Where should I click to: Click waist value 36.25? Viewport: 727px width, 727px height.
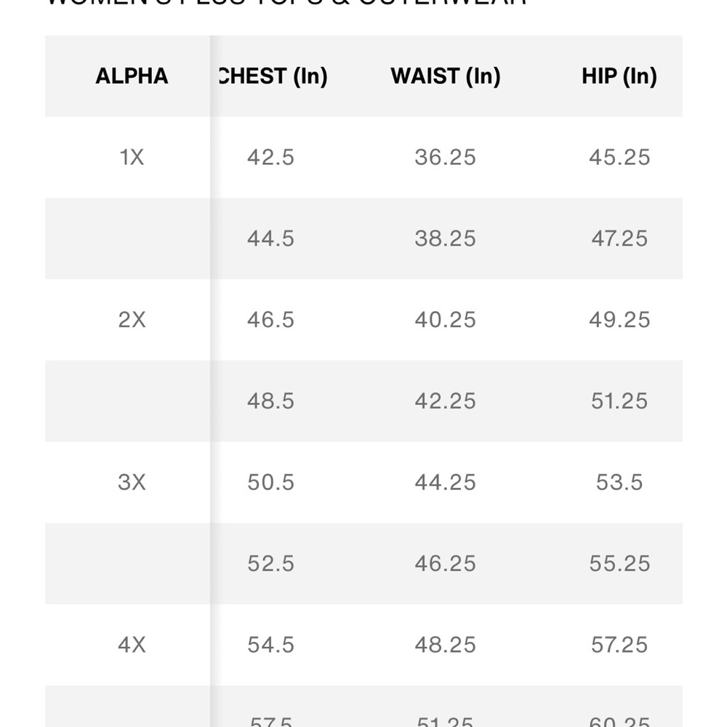tap(446, 157)
